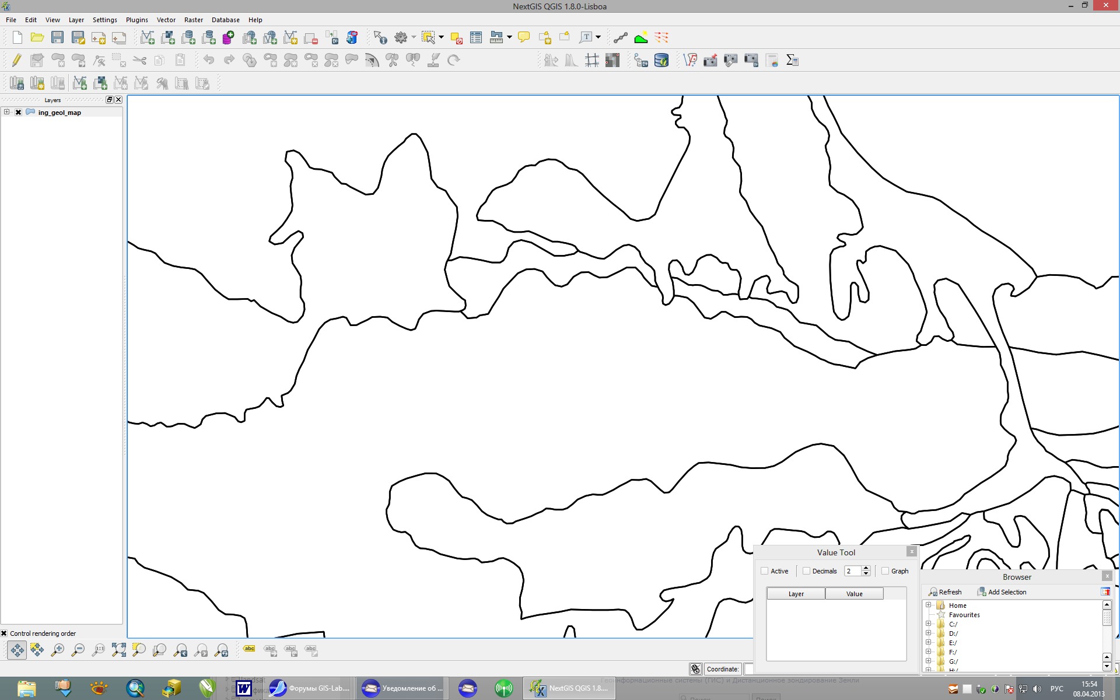Image resolution: width=1120 pixels, height=700 pixels.
Task: Click the Zoom In magnifier tool
Action: point(57,650)
